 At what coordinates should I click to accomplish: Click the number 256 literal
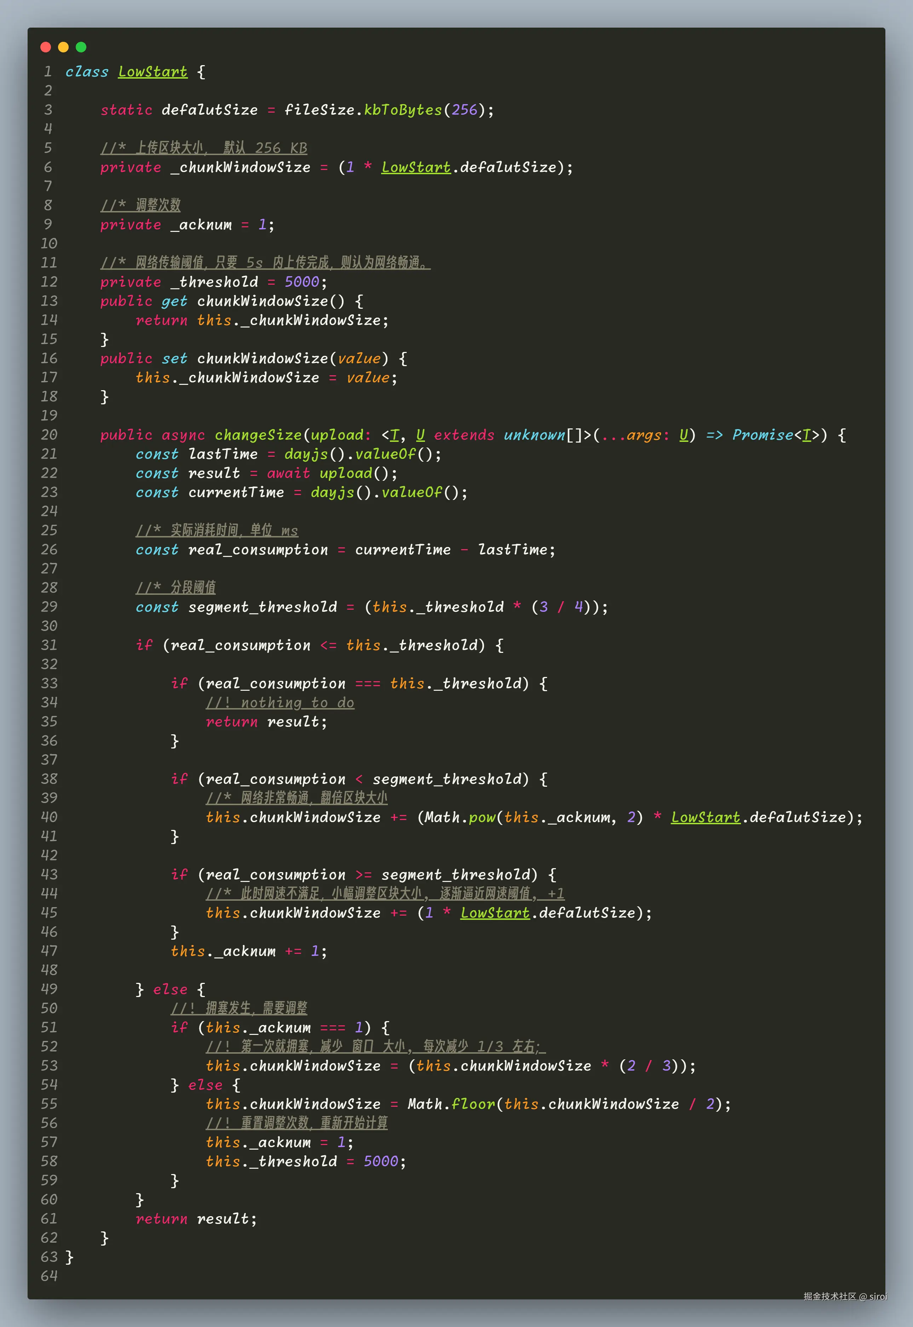[x=464, y=110]
